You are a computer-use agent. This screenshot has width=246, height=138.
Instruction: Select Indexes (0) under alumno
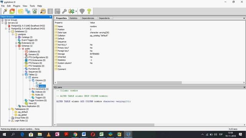40,92
